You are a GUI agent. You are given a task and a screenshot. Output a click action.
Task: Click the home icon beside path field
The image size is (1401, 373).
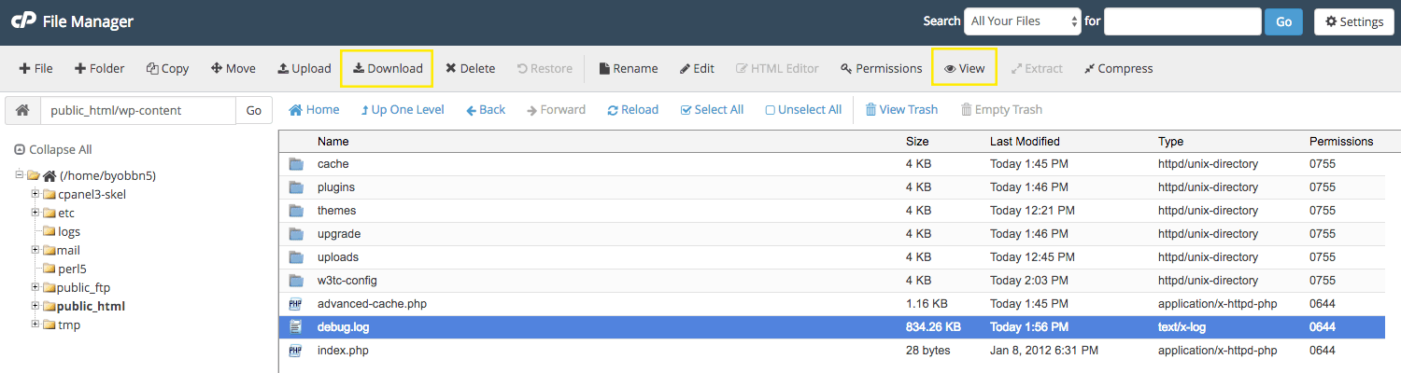[x=22, y=110]
